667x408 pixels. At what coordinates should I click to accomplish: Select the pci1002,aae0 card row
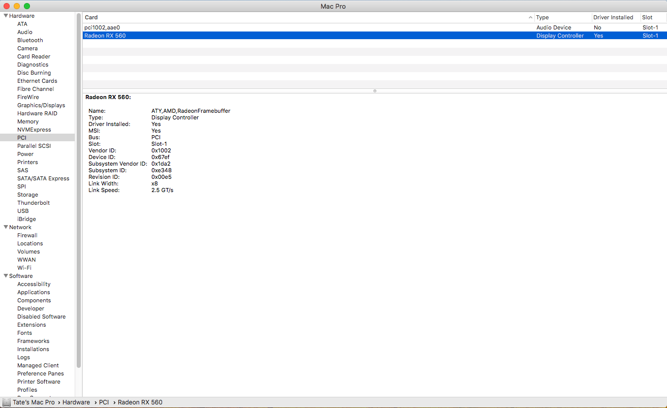click(375, 27)
